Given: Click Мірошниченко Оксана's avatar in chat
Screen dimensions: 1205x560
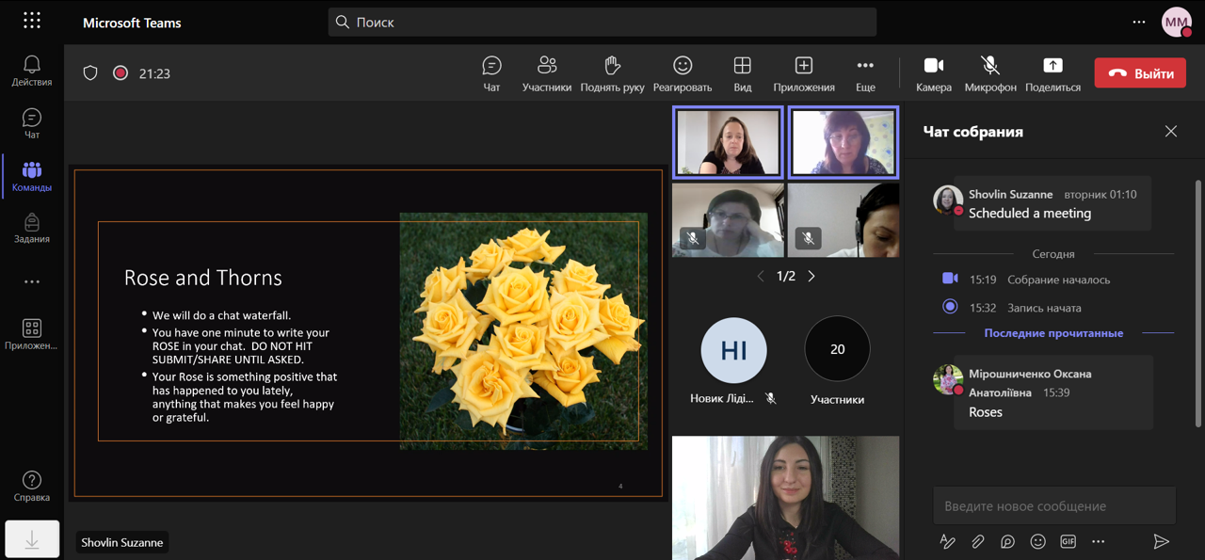Looking at the screenshot, I should point(948,379).
